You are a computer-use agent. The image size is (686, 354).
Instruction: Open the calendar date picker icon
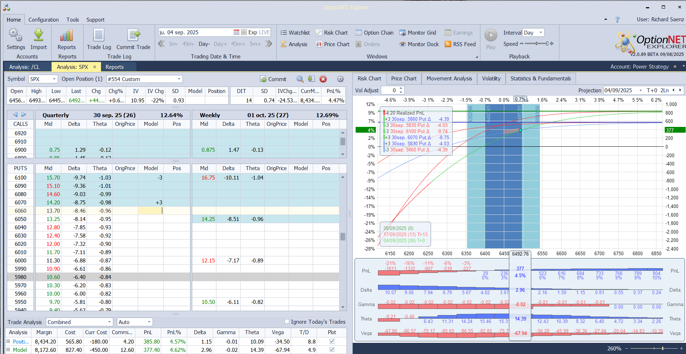236,32
